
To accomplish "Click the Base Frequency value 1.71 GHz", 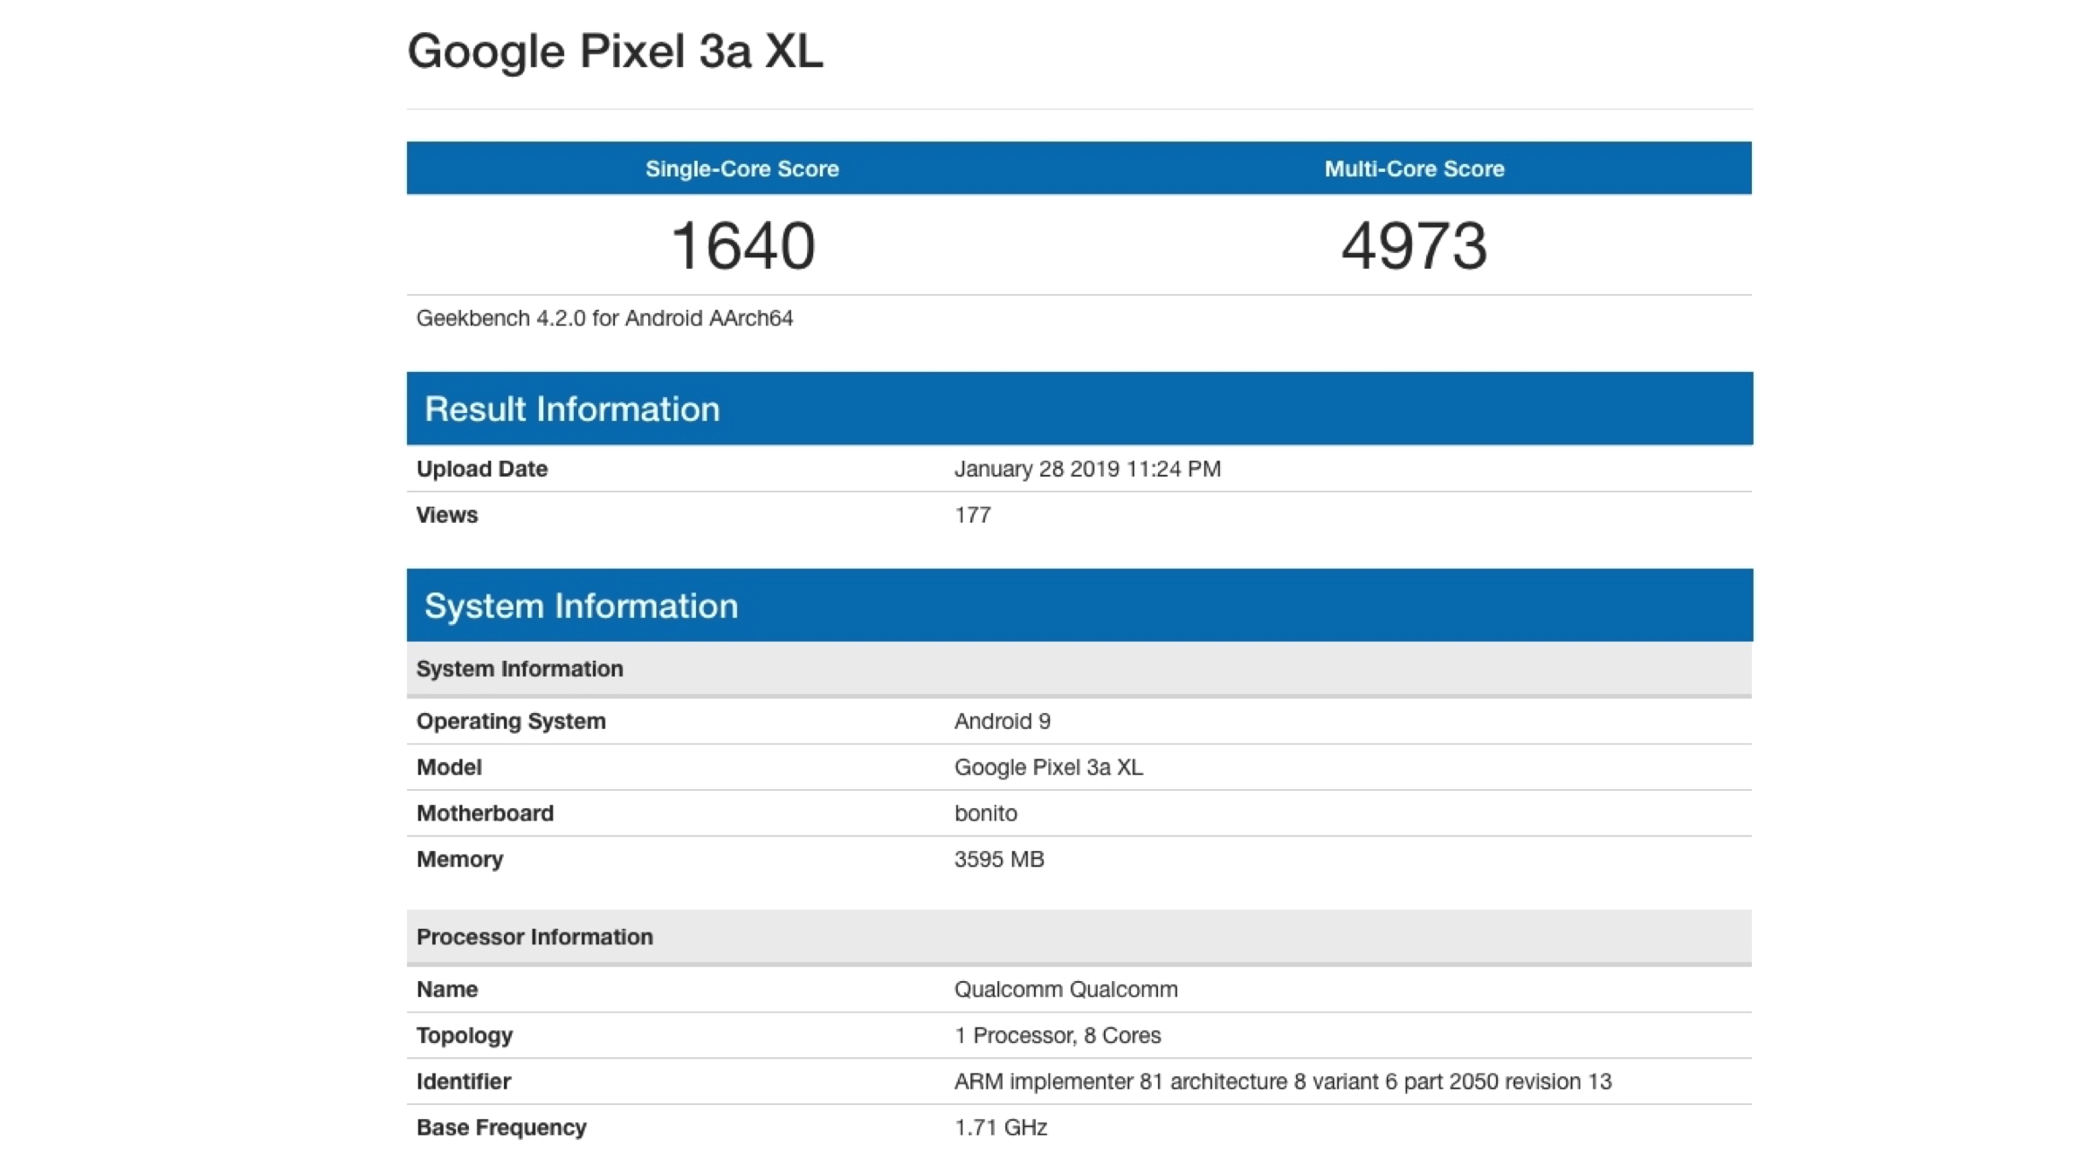I will pyautogui.click(x=1000, y=1128).
